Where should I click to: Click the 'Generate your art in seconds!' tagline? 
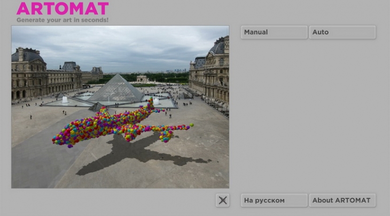pos(63,20)
